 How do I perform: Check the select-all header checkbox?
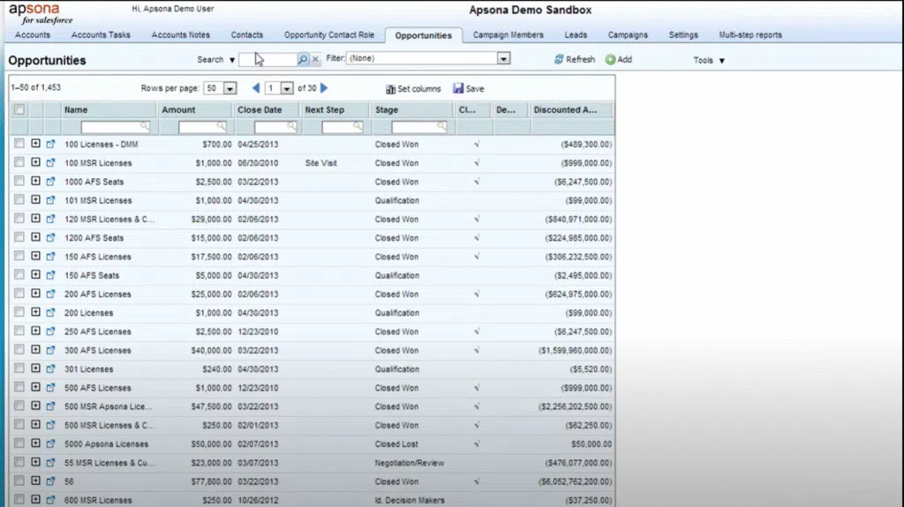point(19,110)
